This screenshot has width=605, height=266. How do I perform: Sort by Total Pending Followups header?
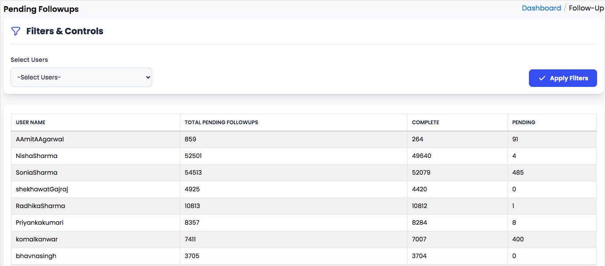tap(221, 122)
